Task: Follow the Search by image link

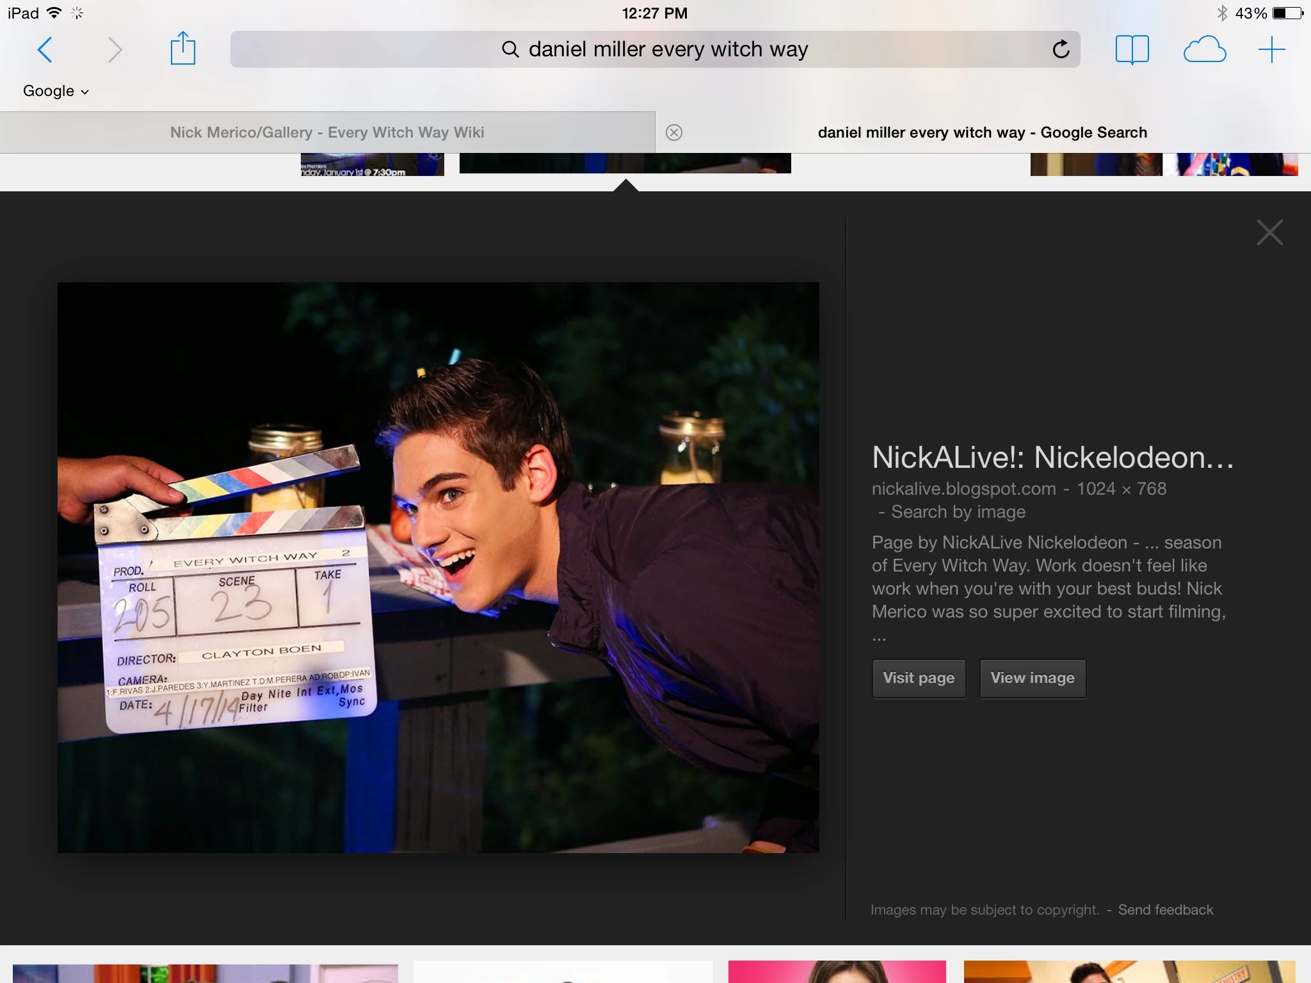Action: (958, 512)
